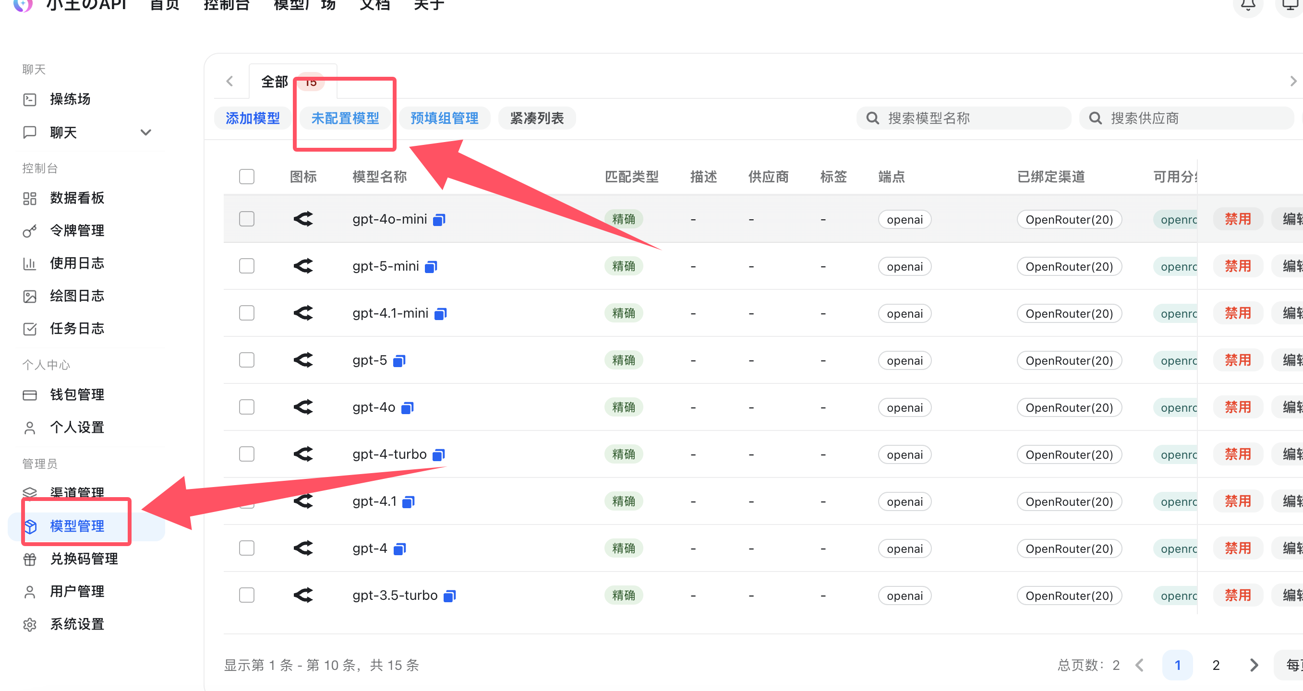
Task: Disable gpt-4o-mini with 禁用
Action: 1238,219
